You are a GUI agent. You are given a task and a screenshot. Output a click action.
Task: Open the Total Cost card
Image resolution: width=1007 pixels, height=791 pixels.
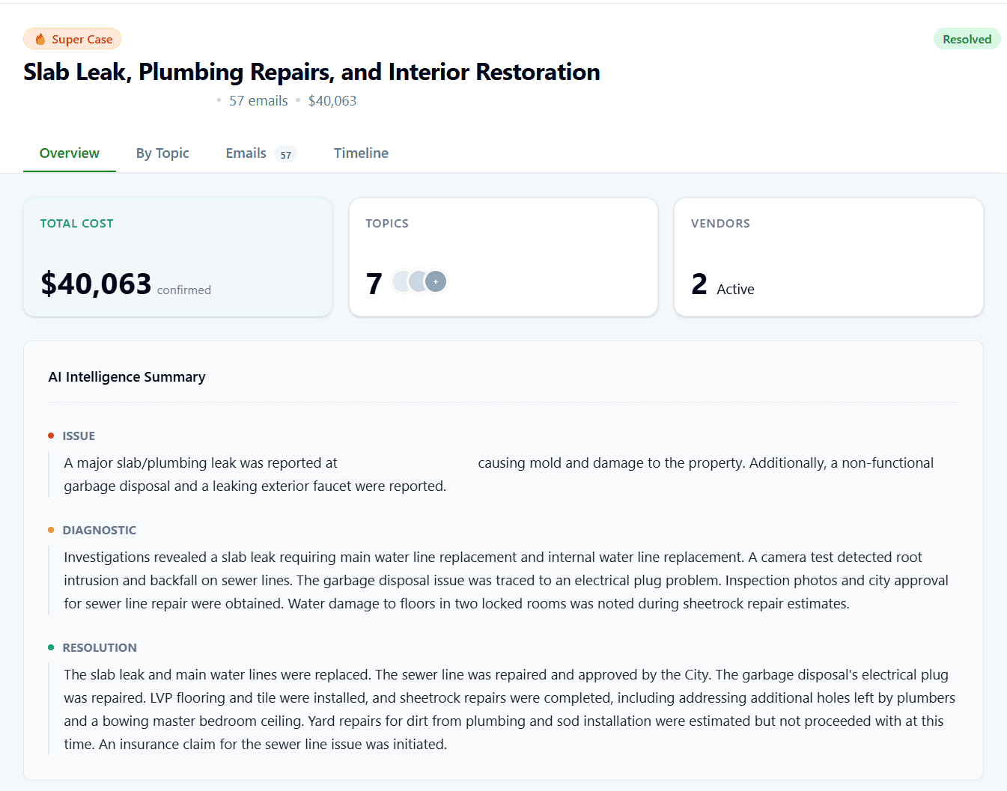tap(177, 257)
